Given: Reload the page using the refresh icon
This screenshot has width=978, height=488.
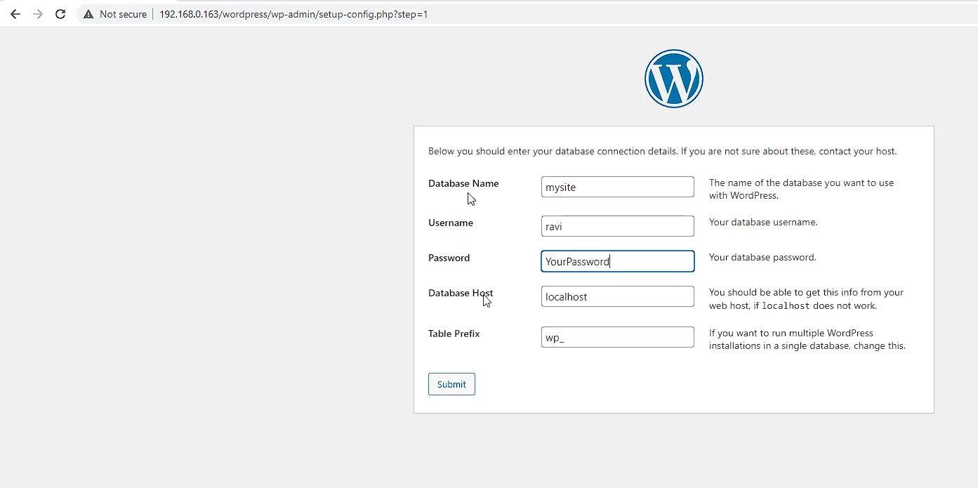Looking at the screenshot, I should click(60, 13).
